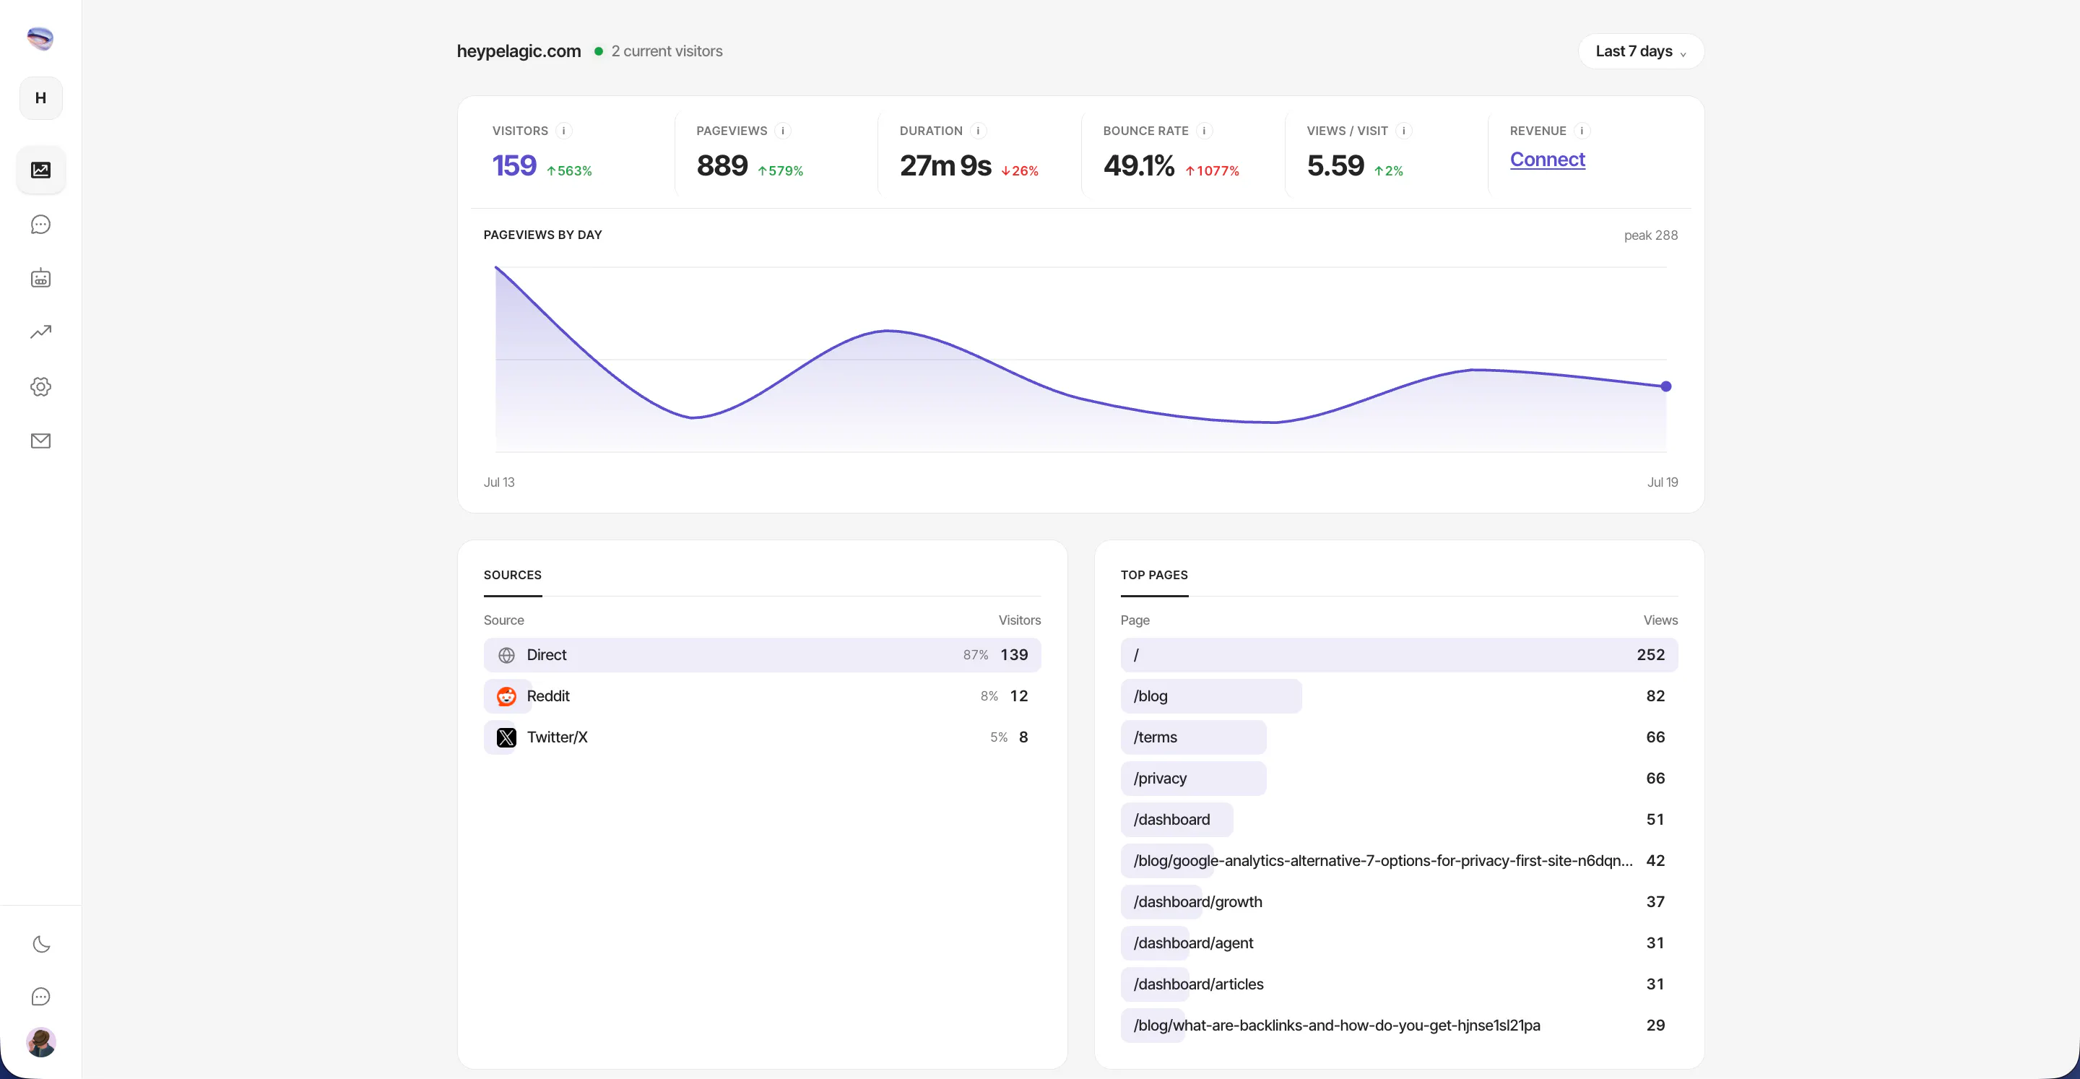Open the mail envelope icon
2080x1079 pixels.
pos(40,441)
